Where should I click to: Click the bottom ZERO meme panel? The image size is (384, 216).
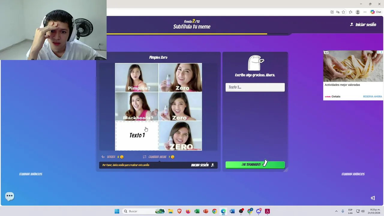click(180, 136)
